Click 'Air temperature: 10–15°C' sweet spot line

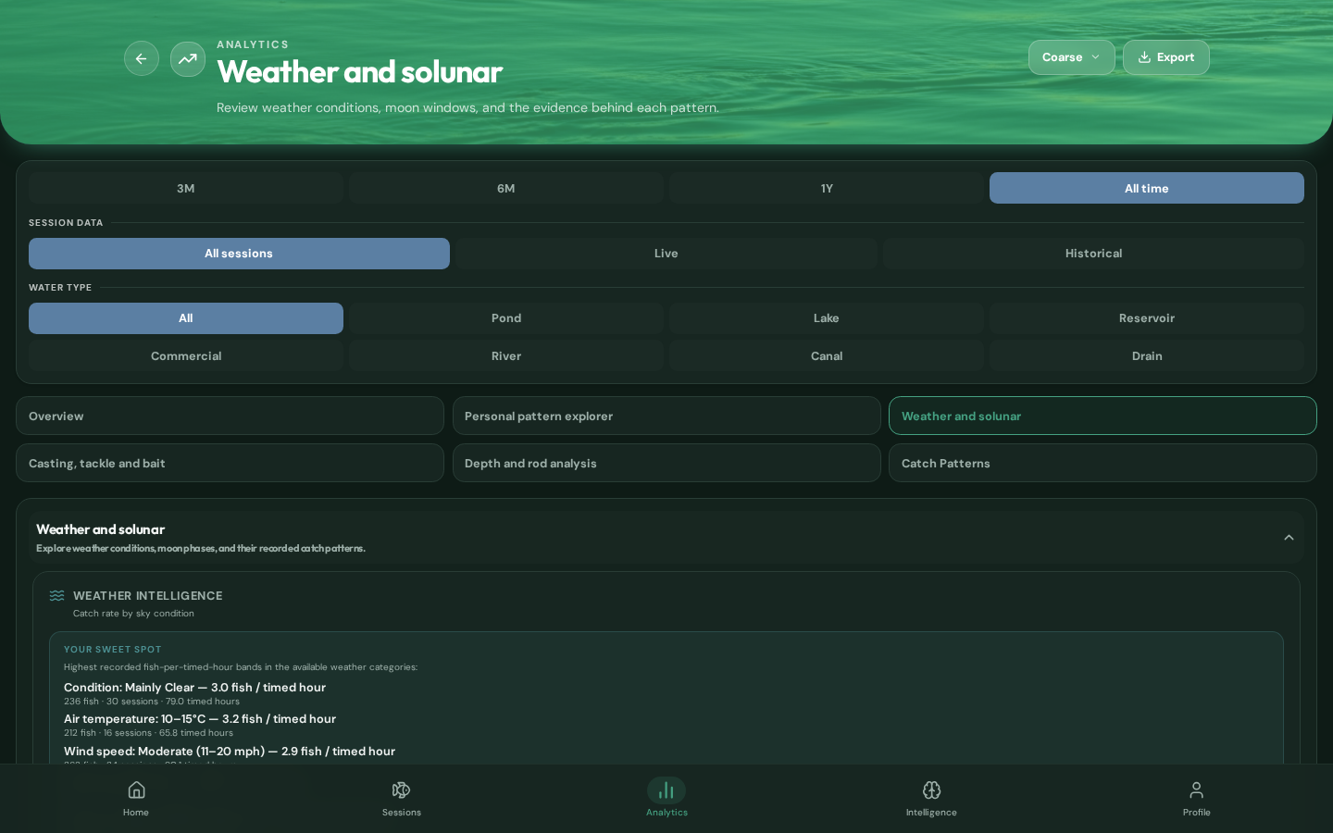(x=200, y=719)
